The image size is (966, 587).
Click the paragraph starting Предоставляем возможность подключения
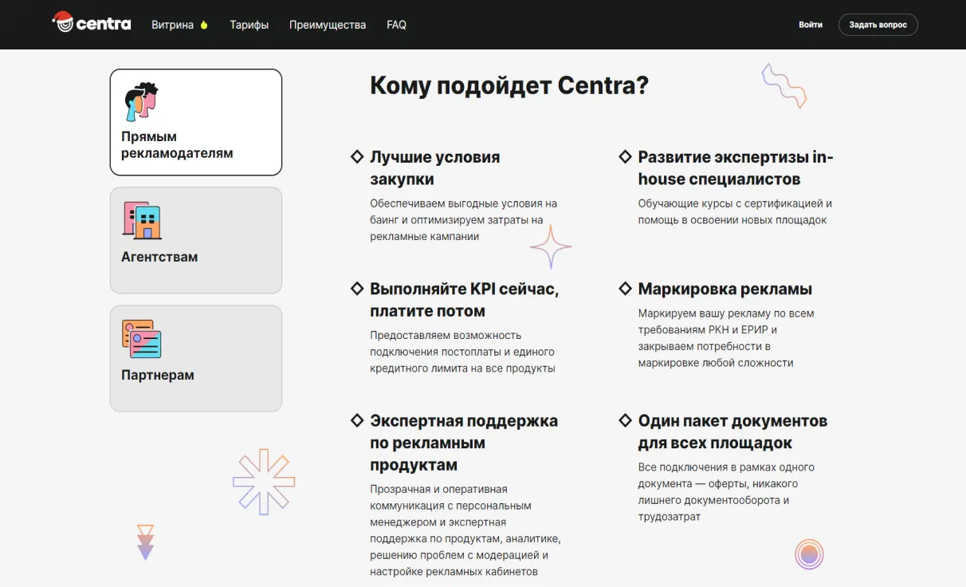(x=462, y=352)
